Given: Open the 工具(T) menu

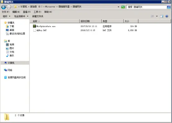Looking at the screenshot, I should pos(37,12).
